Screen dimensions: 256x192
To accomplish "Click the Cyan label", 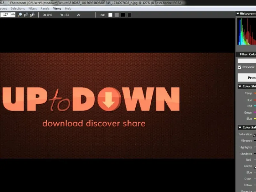I will coord(248,179).
